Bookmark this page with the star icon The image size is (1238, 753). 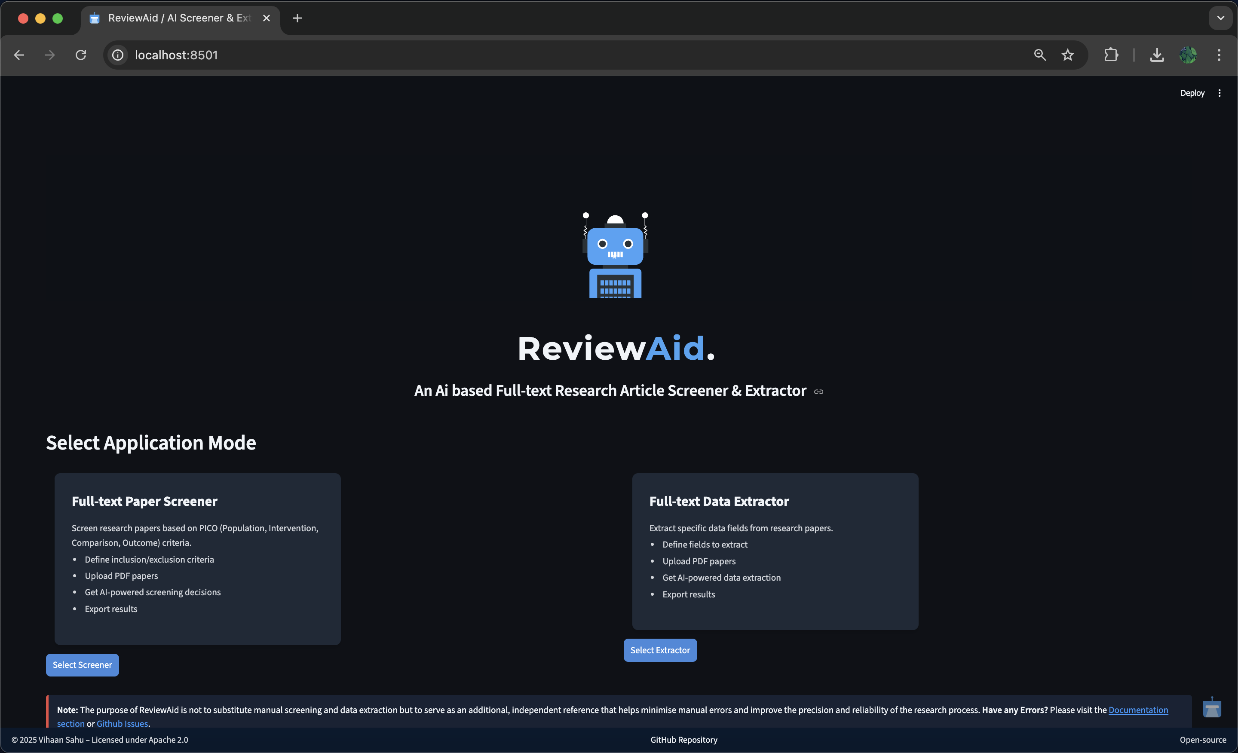pos(1068,55)
